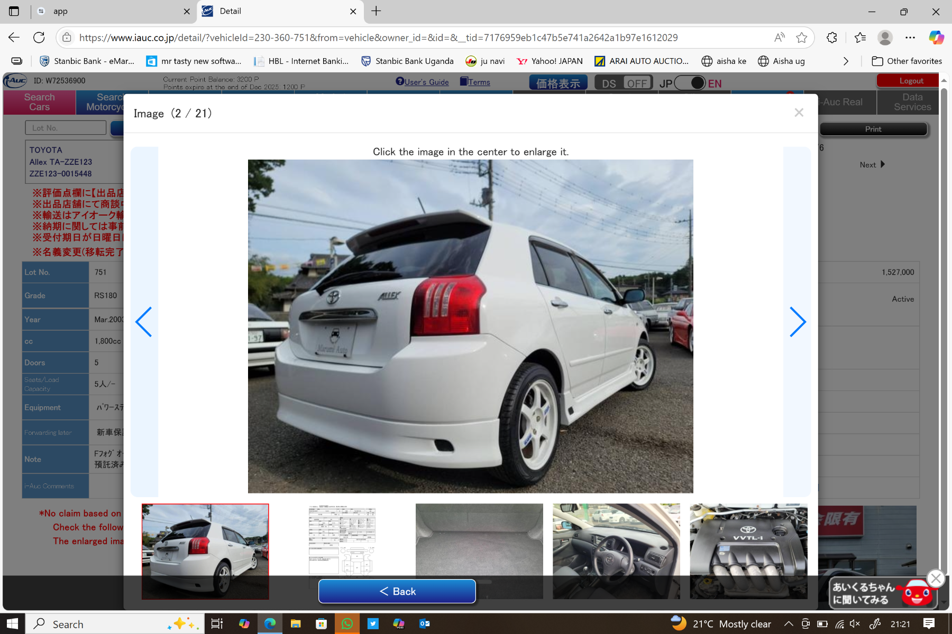Open the auction sheet thumbnail
Screen dimensions: 952x634
[x=342, y=542]
